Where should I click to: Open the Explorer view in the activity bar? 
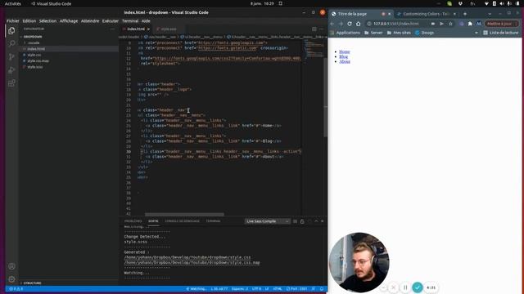pyautogui.click(x=11, y=31)
